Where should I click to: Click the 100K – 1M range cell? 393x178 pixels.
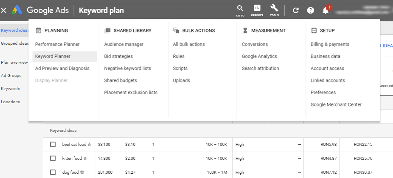[217, 172]
